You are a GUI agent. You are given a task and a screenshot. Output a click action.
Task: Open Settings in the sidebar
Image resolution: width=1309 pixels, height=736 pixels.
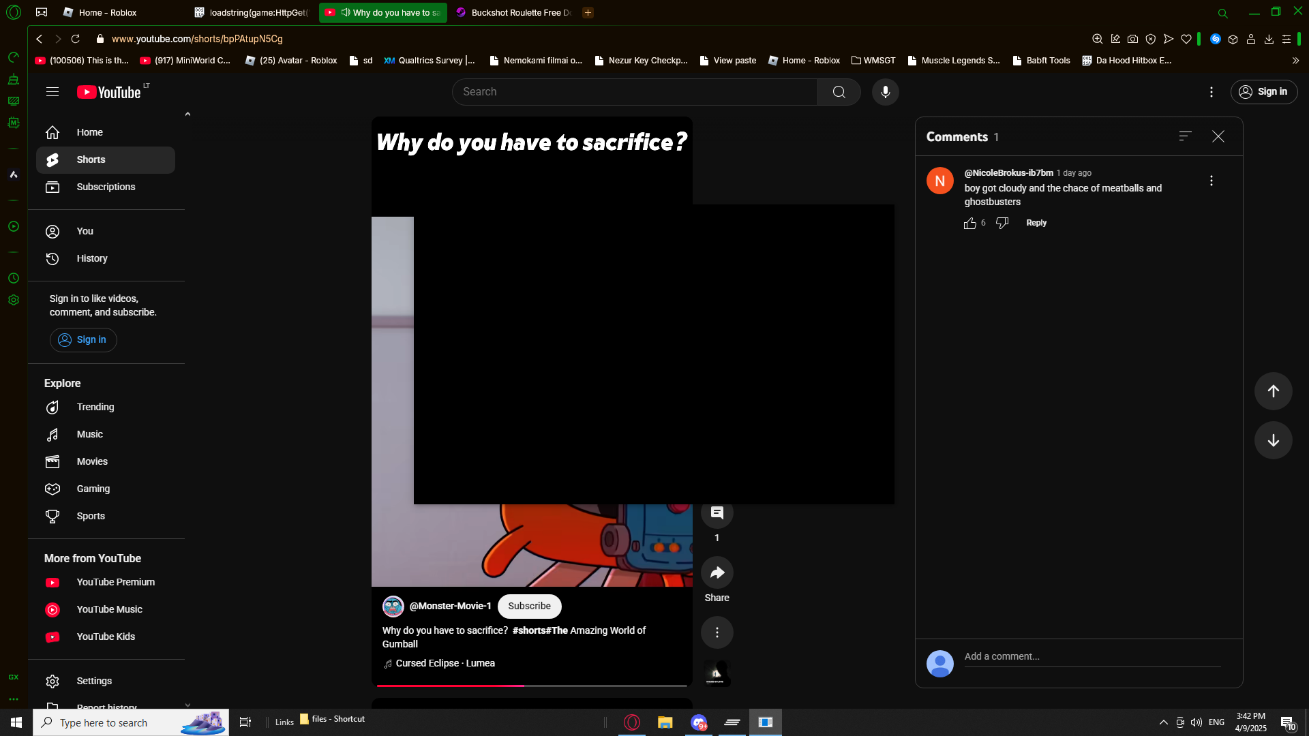[x=106, y=681]
